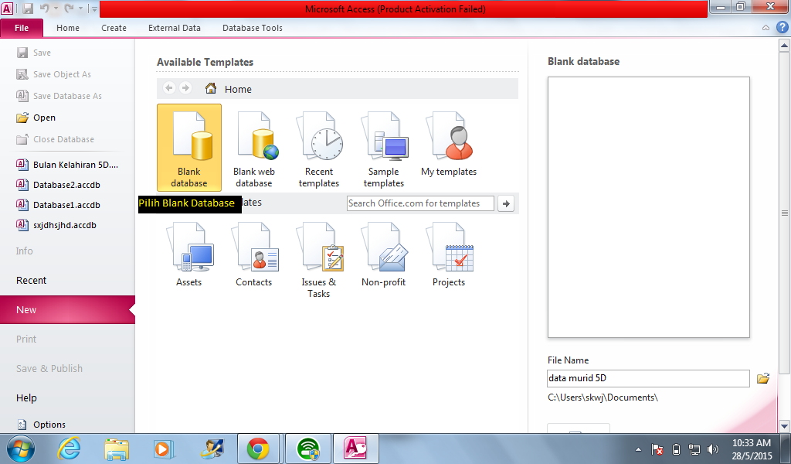Viewport: 791px width, 464px height.
Task: Choose the Blank web database template
Action: pyautogui.click(x=253, y=149)
